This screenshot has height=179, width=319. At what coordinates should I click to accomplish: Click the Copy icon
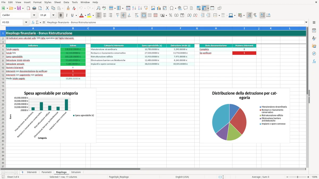(x=53, y=8)
